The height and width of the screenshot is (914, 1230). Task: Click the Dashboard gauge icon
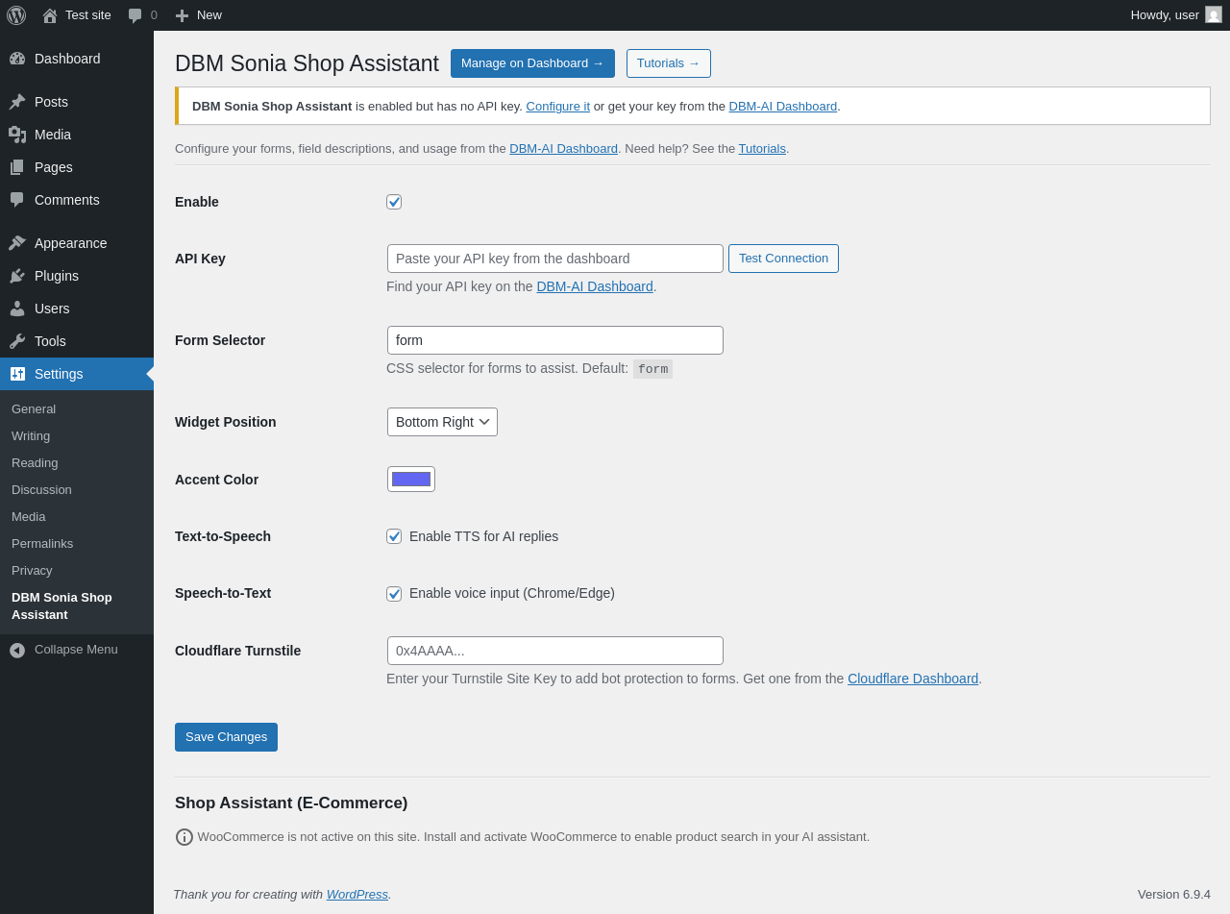pyautogui.click(x=17, y=59)
